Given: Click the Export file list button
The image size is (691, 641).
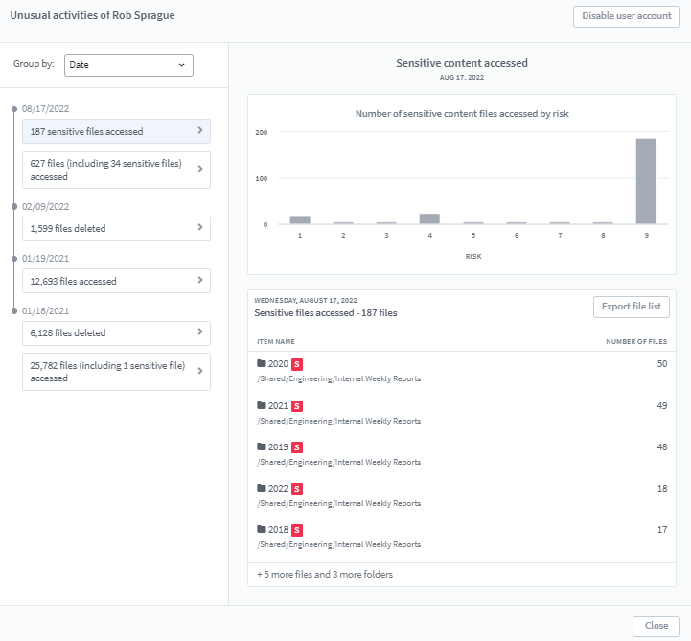Looking at the screenshot, I should point(631,307).
